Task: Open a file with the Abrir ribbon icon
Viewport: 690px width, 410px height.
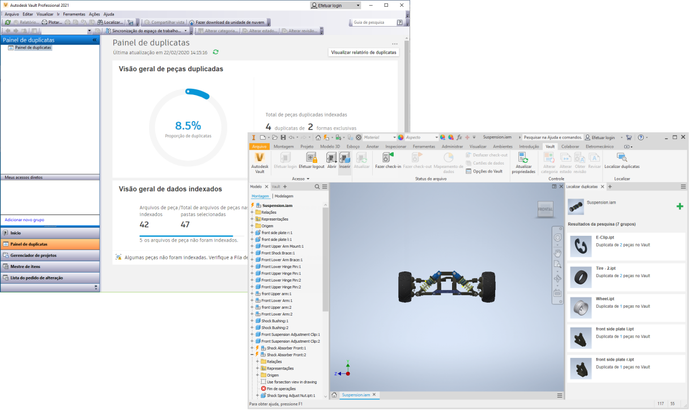Action: 331,158
